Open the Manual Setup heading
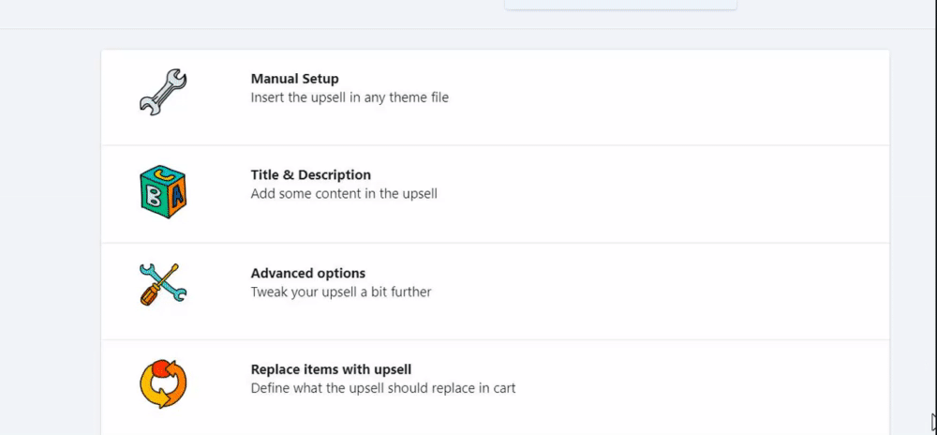The height and width of the screenshot is (435, 937). (x=294, y=79)
